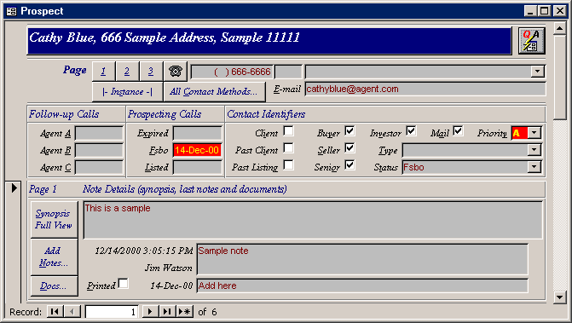Toggle the Printed checkbox
The height and width of the screenshot is (323, 572).
[124, 283]
